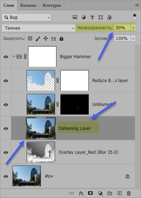Viewport: 141px width, 198px height.
Task: Create a new group folder
Action: tap(110, 193)
